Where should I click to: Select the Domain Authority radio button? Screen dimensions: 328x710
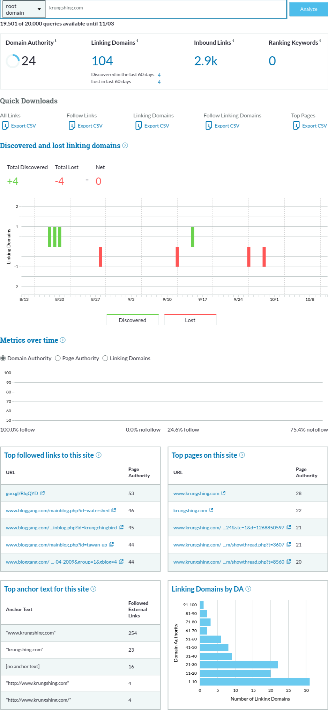click(3, 358)
